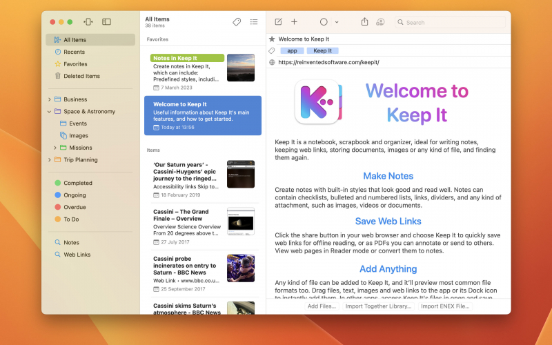Click the compact mode icon in the title bar
The image size is (552, 345).
88,22
